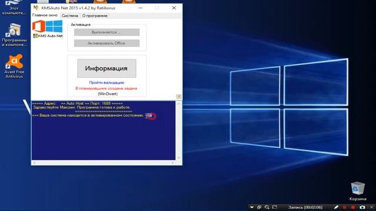Click the Запись [00:02:06] recording timer
Image resolution: width=376 pixels, height=211 pixels.
(x=305, y=207)
